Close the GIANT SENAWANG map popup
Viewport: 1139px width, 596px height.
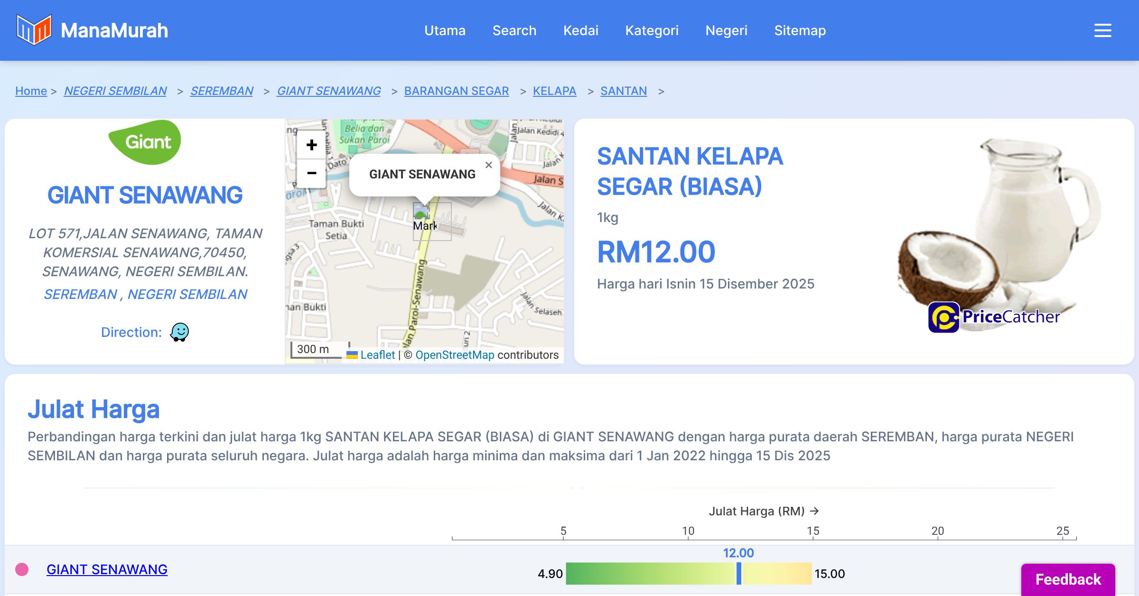tap(488, 165)
